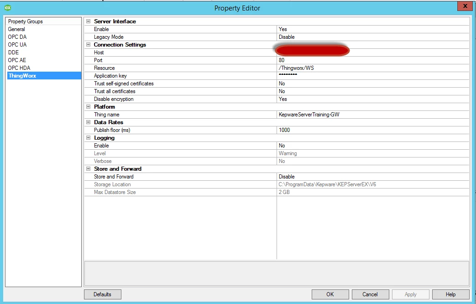Edit Publish floor value 1000
The width and height of the screenshot is (476, 304).
coord(373,130)
